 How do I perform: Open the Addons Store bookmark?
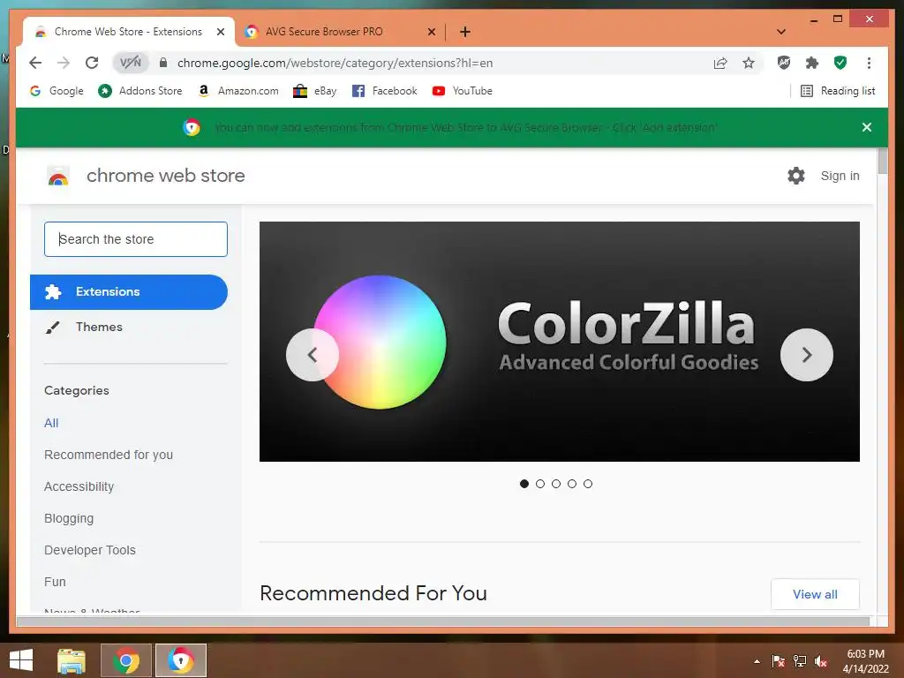[x=140, y=91]
